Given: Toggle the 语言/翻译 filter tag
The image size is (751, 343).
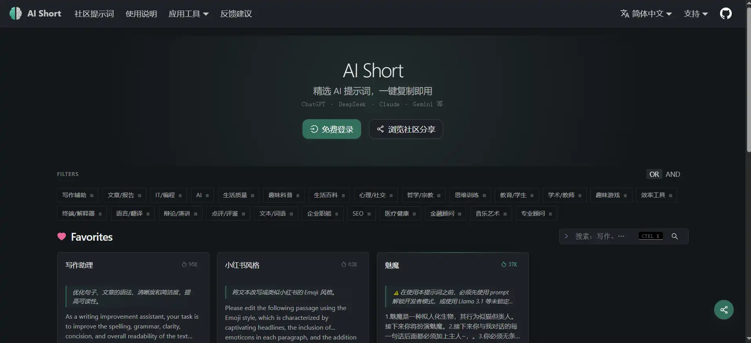Looking at the screenshot, I should coord(133,213).
